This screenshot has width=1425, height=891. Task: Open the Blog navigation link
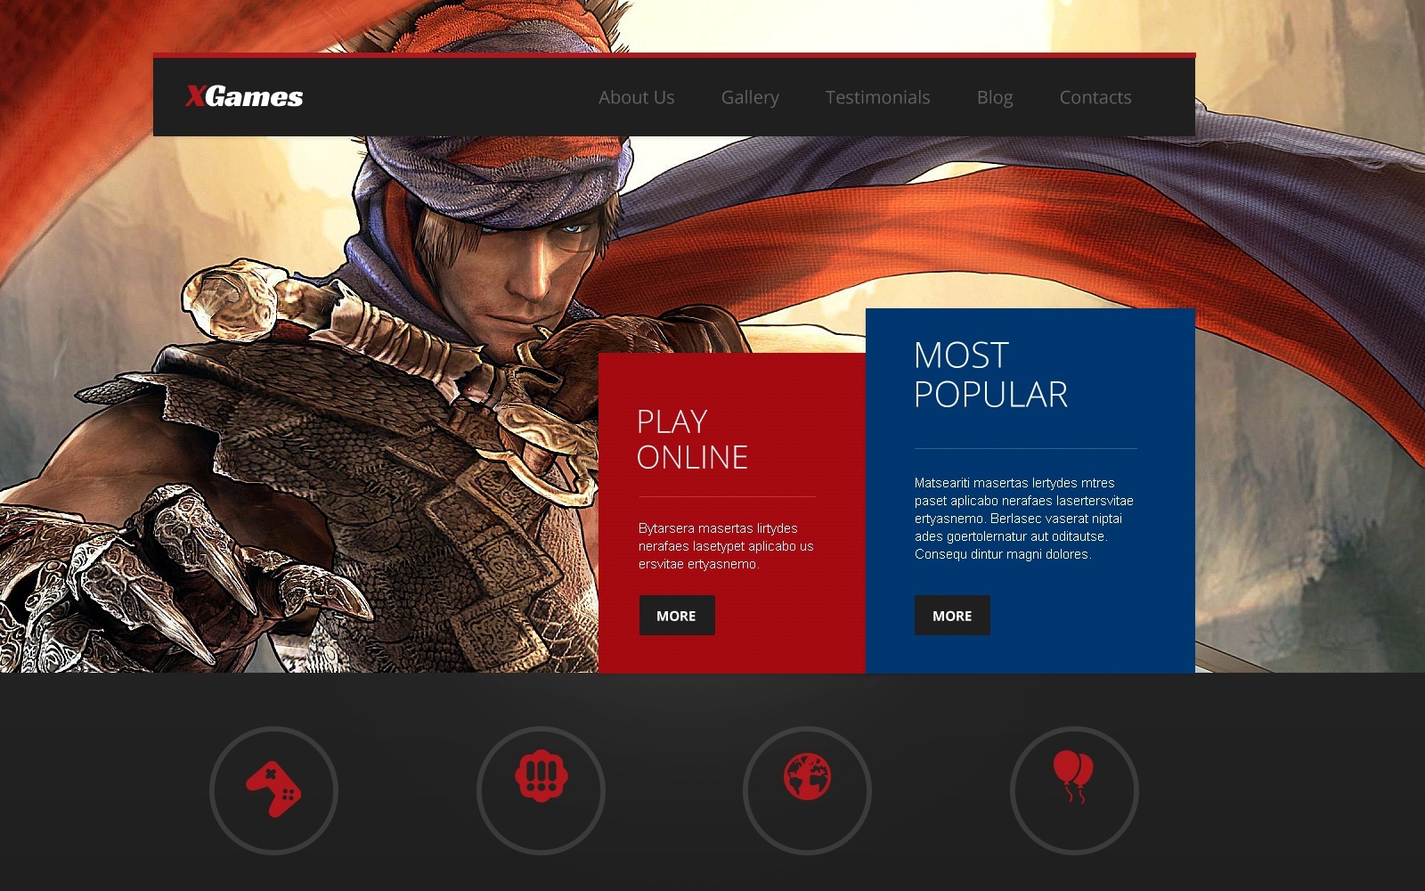(994, 97)
